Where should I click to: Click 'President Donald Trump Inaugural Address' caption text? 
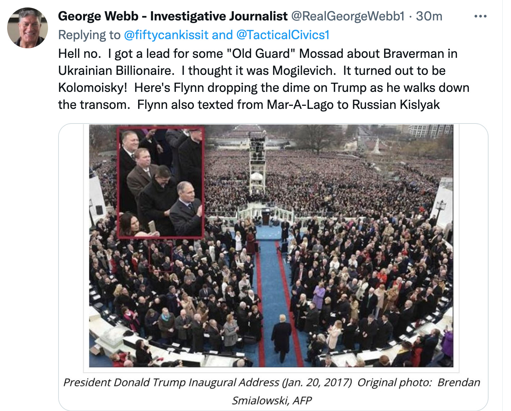[171, 382]
